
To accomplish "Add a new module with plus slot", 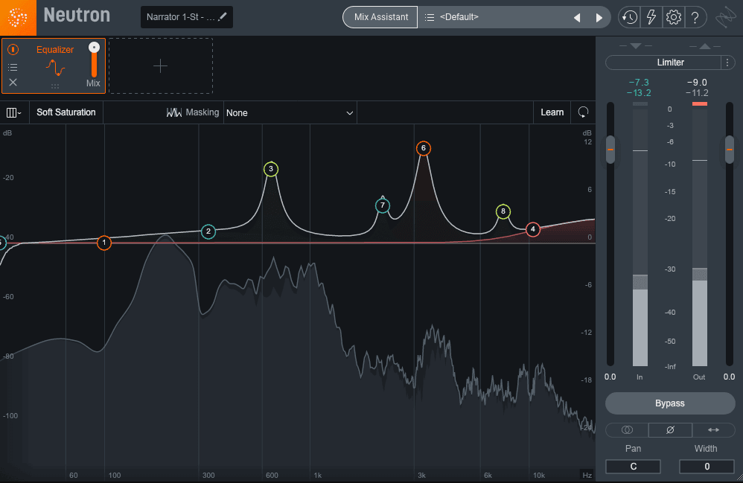I will tap(161, 65).
